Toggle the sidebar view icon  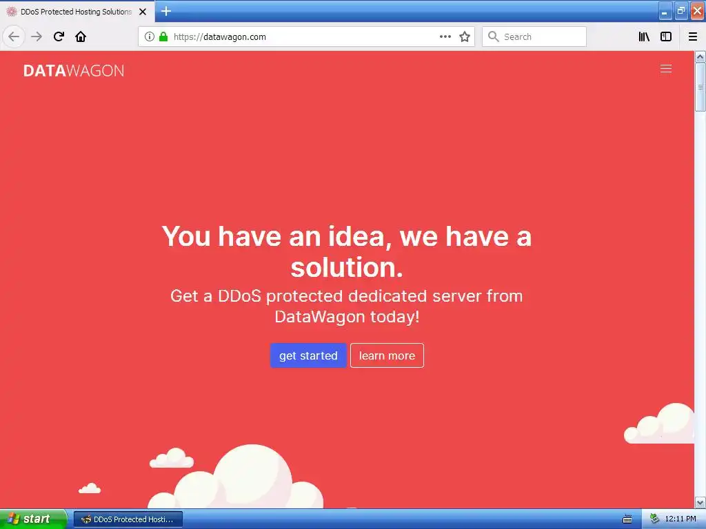point(666,37)
